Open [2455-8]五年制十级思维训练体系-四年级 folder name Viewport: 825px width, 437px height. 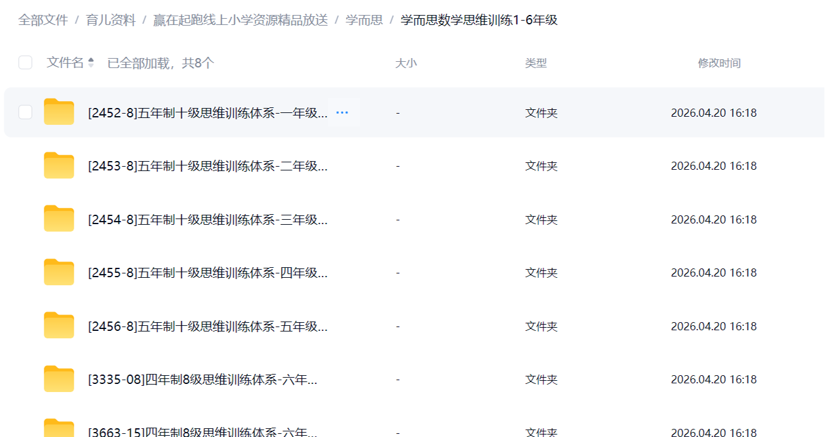208,273
